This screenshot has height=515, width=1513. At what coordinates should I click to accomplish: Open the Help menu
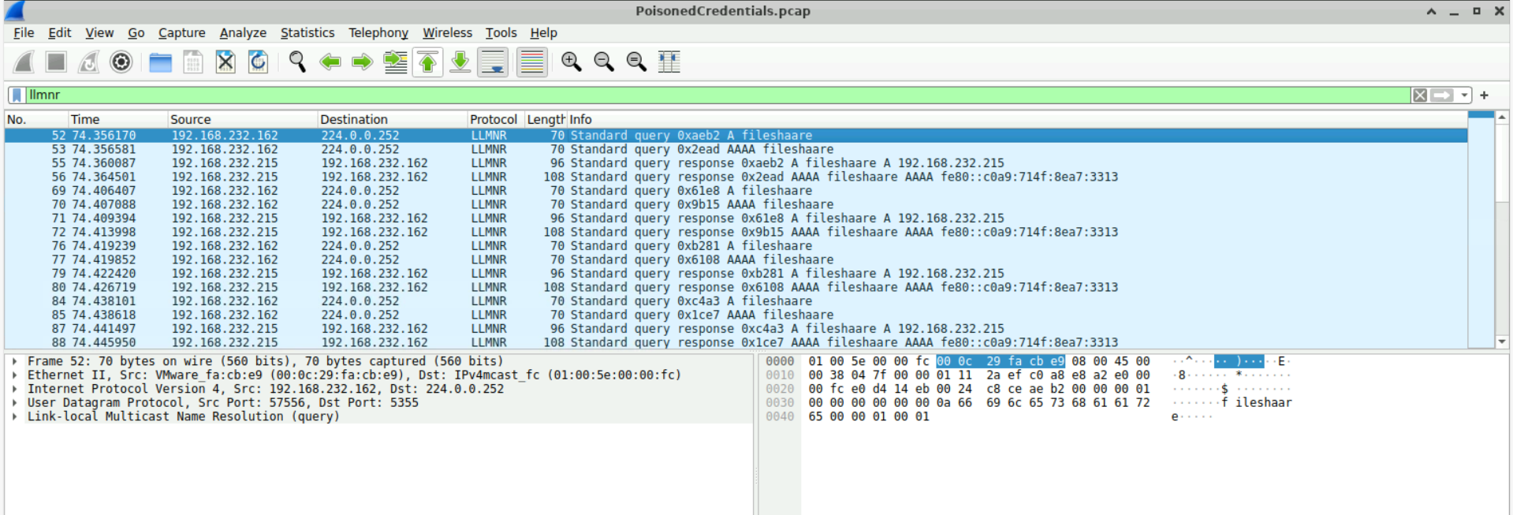pos(543,32)
